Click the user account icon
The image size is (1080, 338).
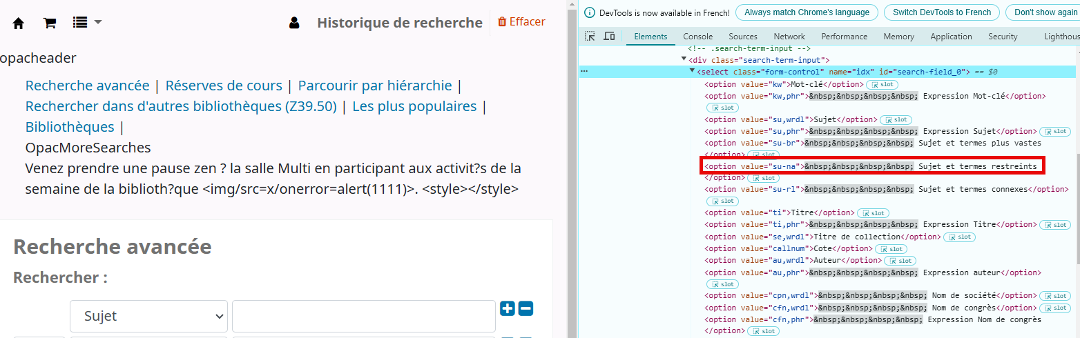[x=294, y=23]
